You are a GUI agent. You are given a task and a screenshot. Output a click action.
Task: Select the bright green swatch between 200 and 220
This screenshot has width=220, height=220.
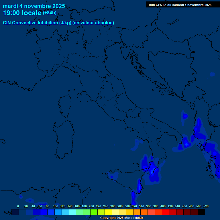[x=94, y=212]
